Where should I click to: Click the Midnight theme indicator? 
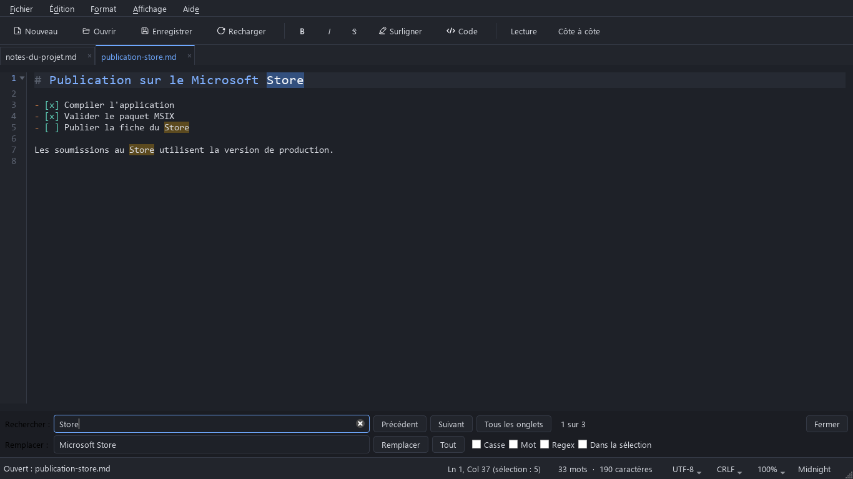click(814, 469)
